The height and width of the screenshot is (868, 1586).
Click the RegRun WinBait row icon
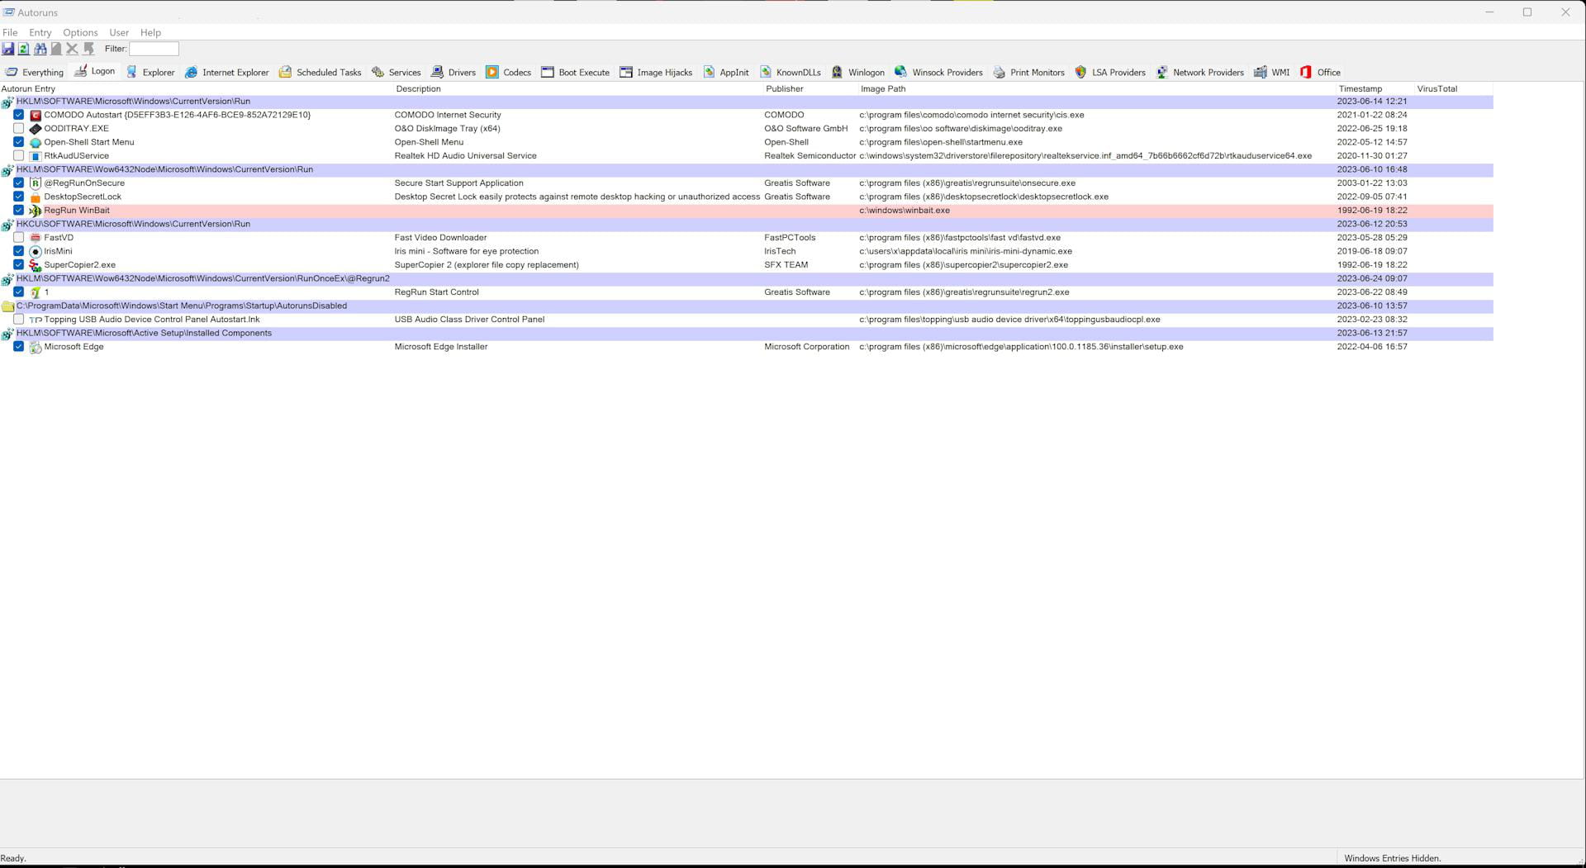[x=36, y=211]
